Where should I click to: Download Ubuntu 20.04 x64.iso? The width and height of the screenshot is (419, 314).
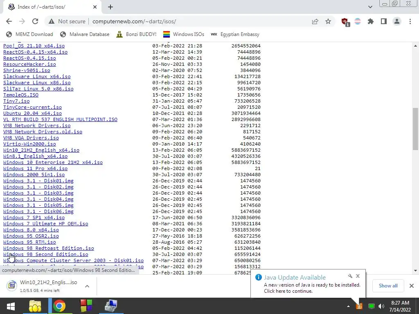pyautogui.click(x=32, y=113)
